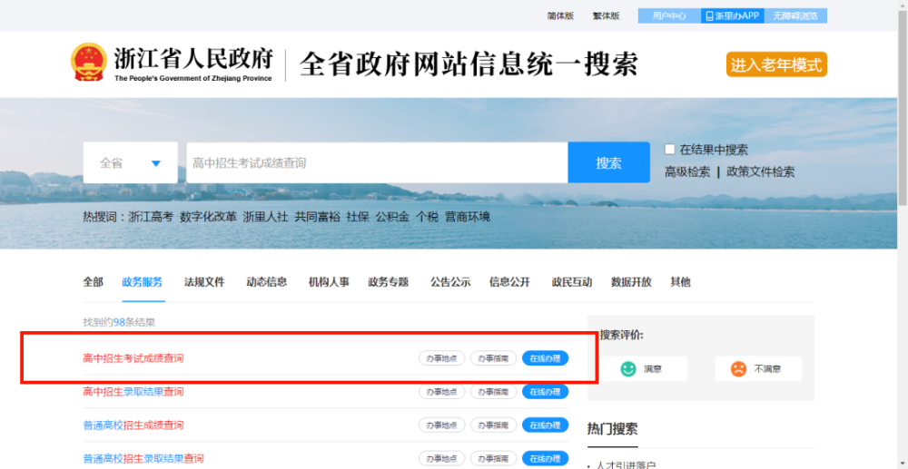Click hot search term 营商环境
Screen dimensions: 908x469
click(468, 217)
